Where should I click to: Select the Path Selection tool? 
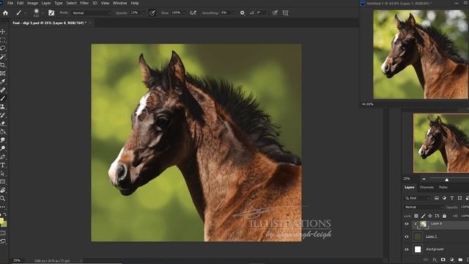click(3, 173)
